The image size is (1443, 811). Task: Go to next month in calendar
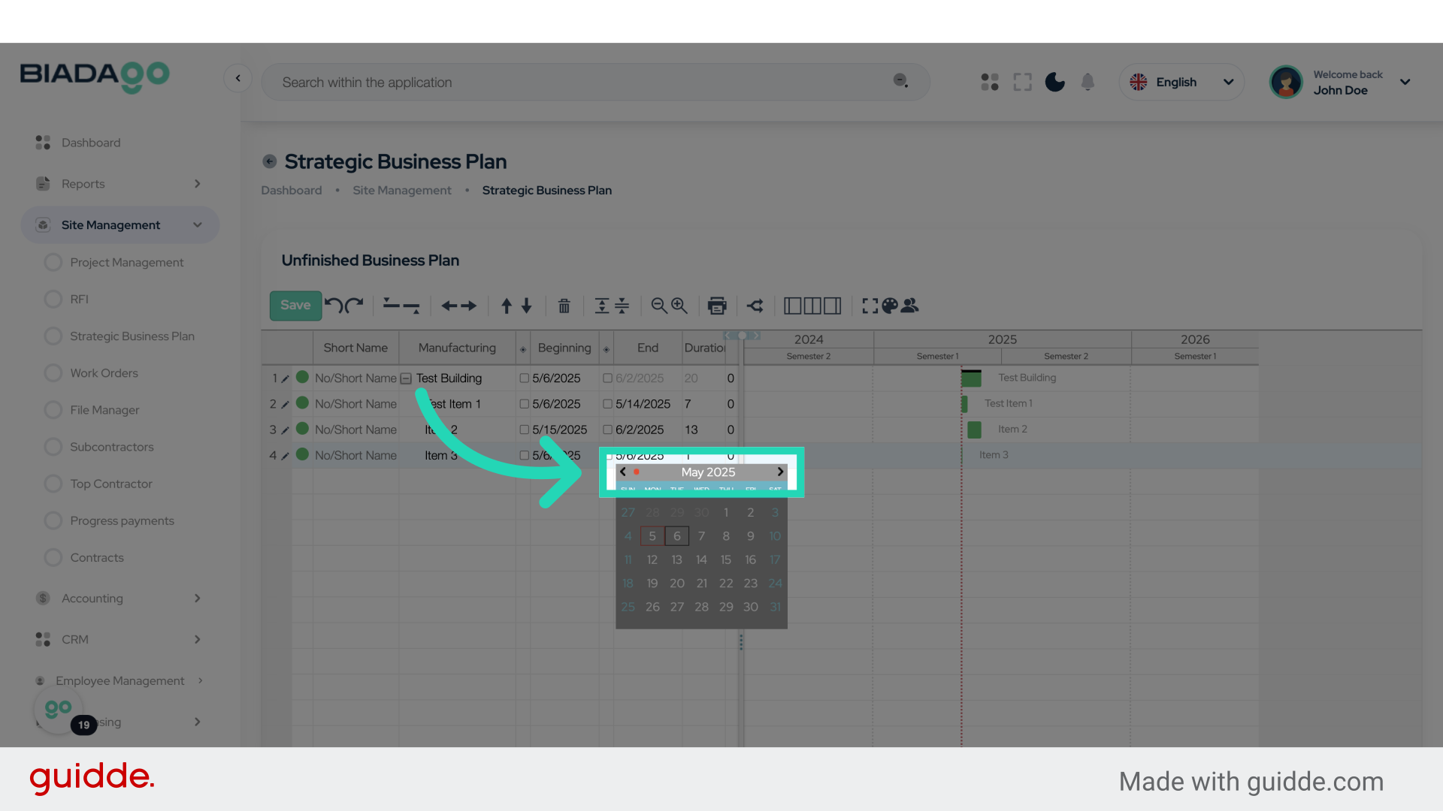point(780,472)
